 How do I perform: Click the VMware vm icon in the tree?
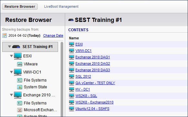[x=20, y=64]
